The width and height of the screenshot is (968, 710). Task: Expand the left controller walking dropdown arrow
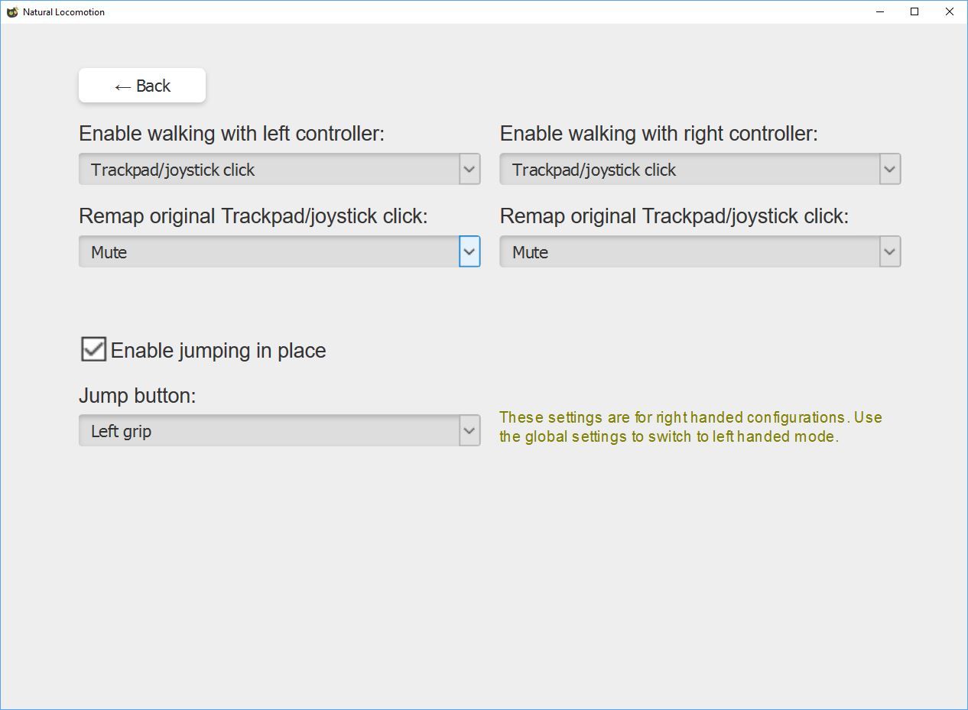pyautogui.click(x=469, y=169)
